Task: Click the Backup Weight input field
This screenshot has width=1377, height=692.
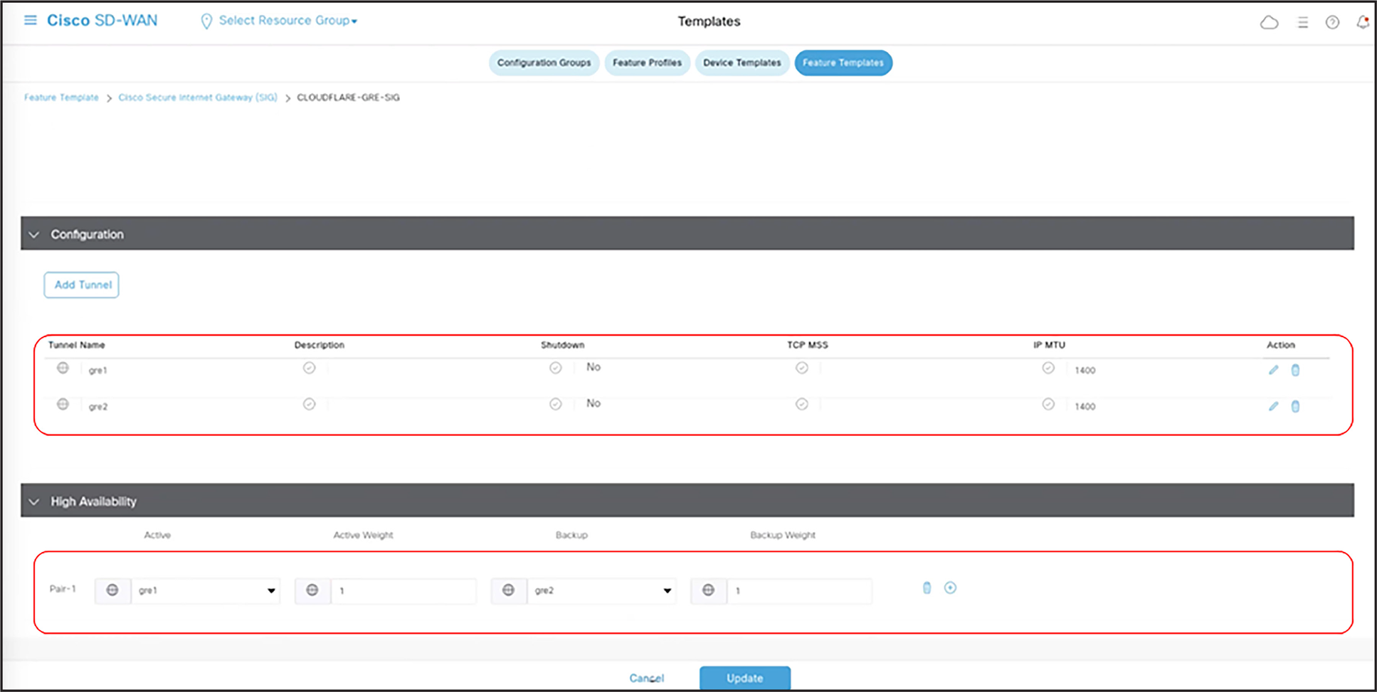Action: [x=799, y=590]
